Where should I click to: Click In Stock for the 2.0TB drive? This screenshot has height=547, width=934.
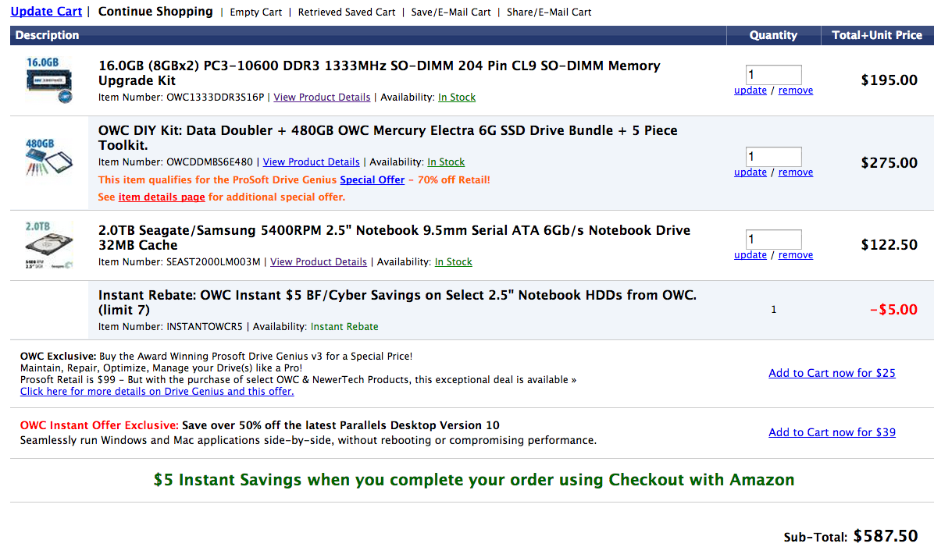(453, 262)
